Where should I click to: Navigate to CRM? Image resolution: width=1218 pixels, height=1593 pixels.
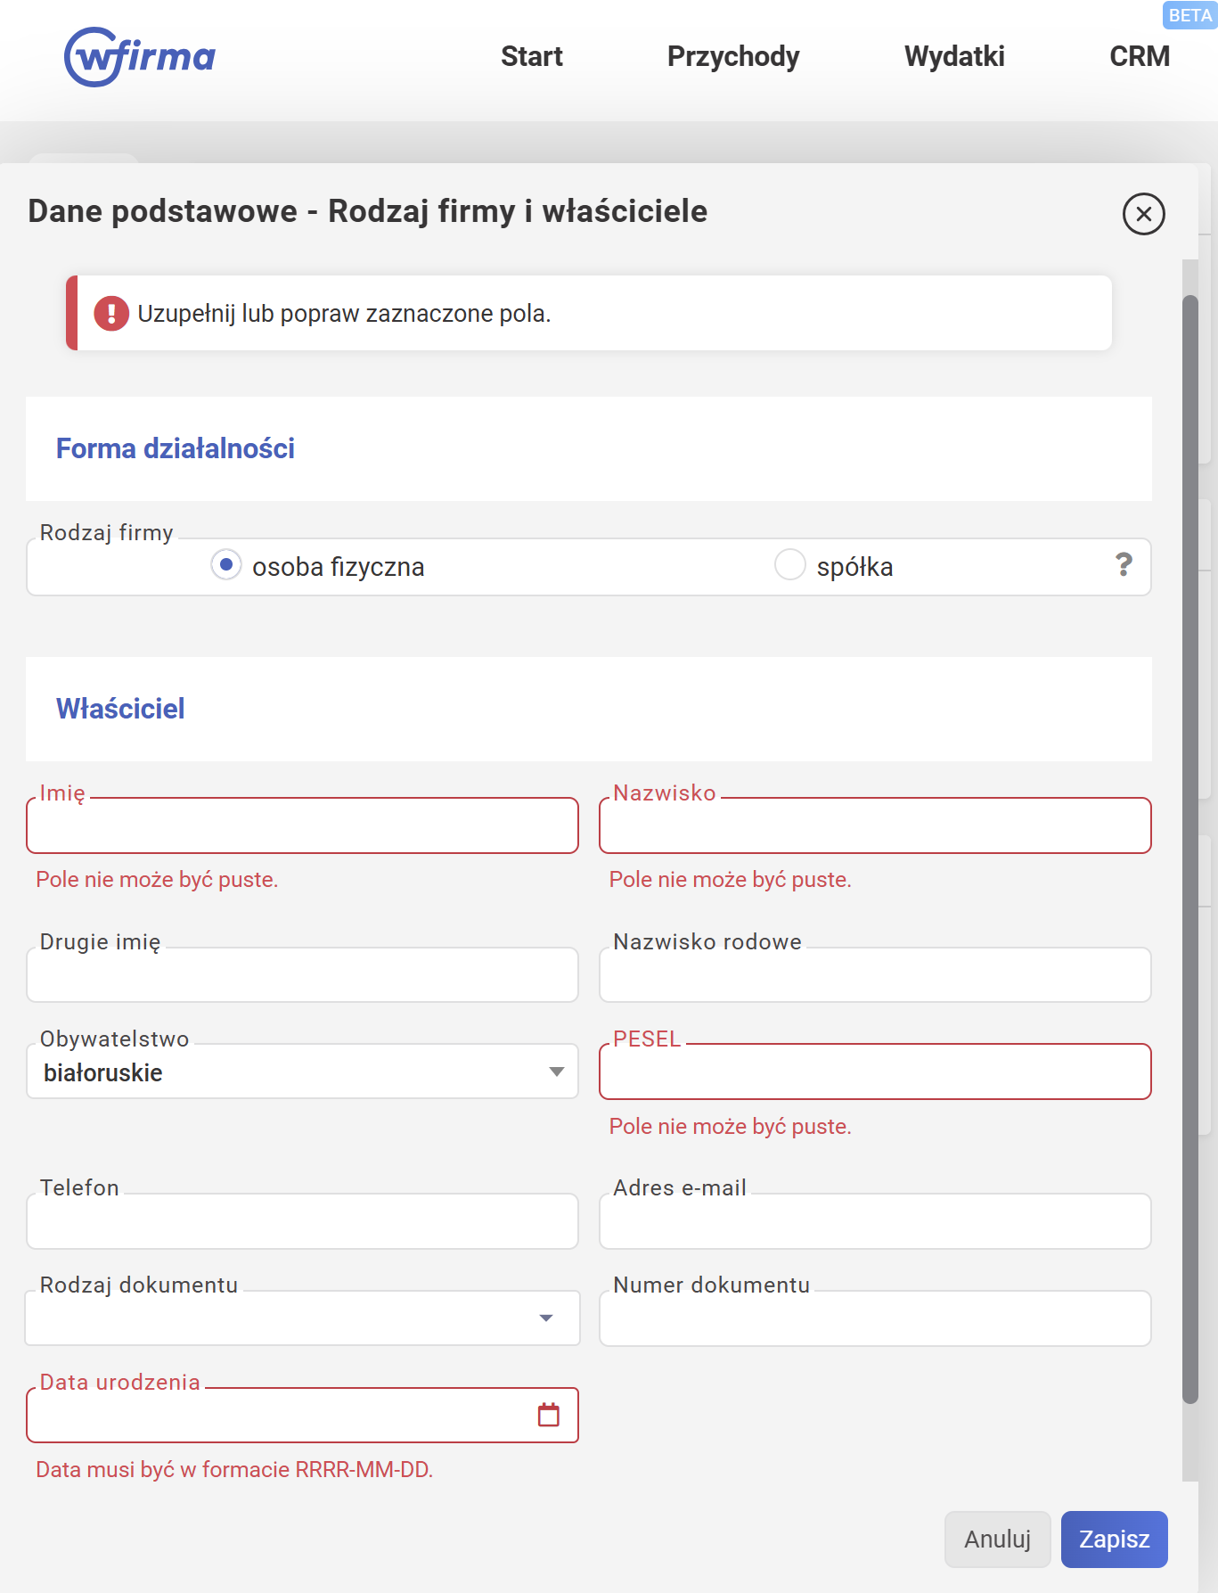[1139, 57]
